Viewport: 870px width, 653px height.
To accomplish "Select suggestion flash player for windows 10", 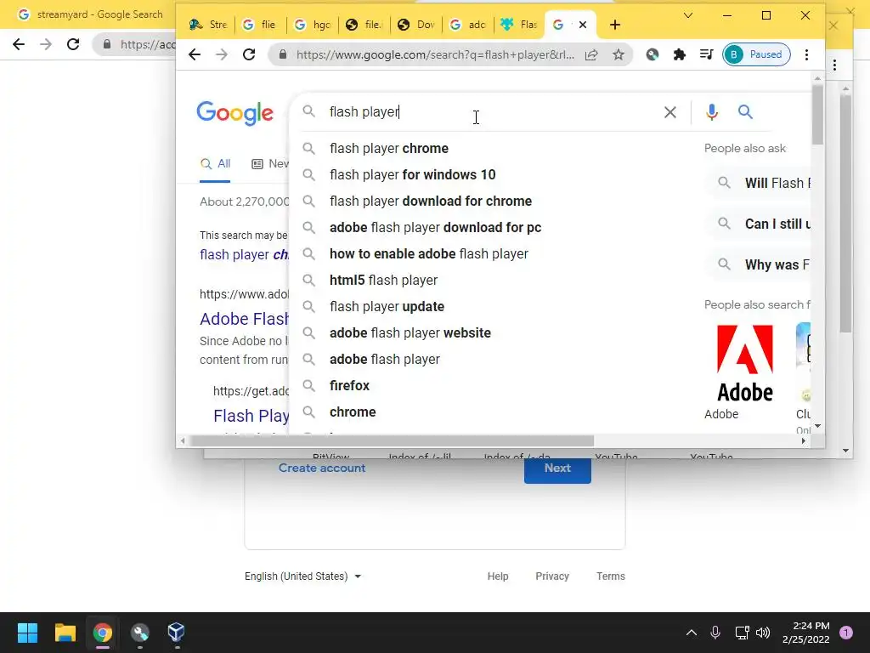I will click(412, 175).
